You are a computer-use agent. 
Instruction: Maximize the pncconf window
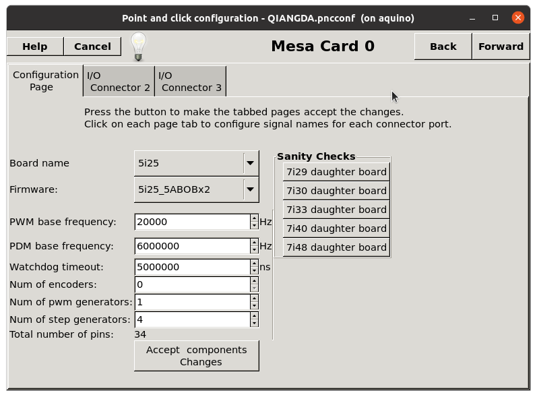click(495, 18)
